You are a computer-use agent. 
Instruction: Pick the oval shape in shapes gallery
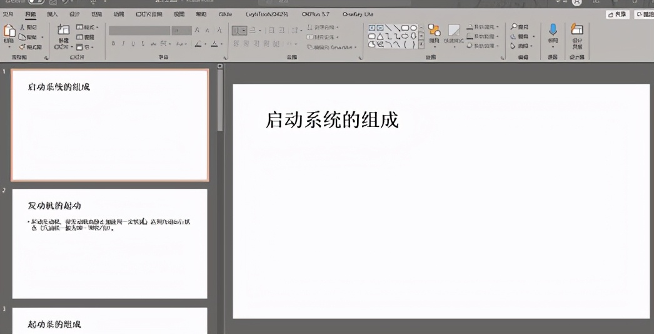pyautogui.click(x=413, y=28)
